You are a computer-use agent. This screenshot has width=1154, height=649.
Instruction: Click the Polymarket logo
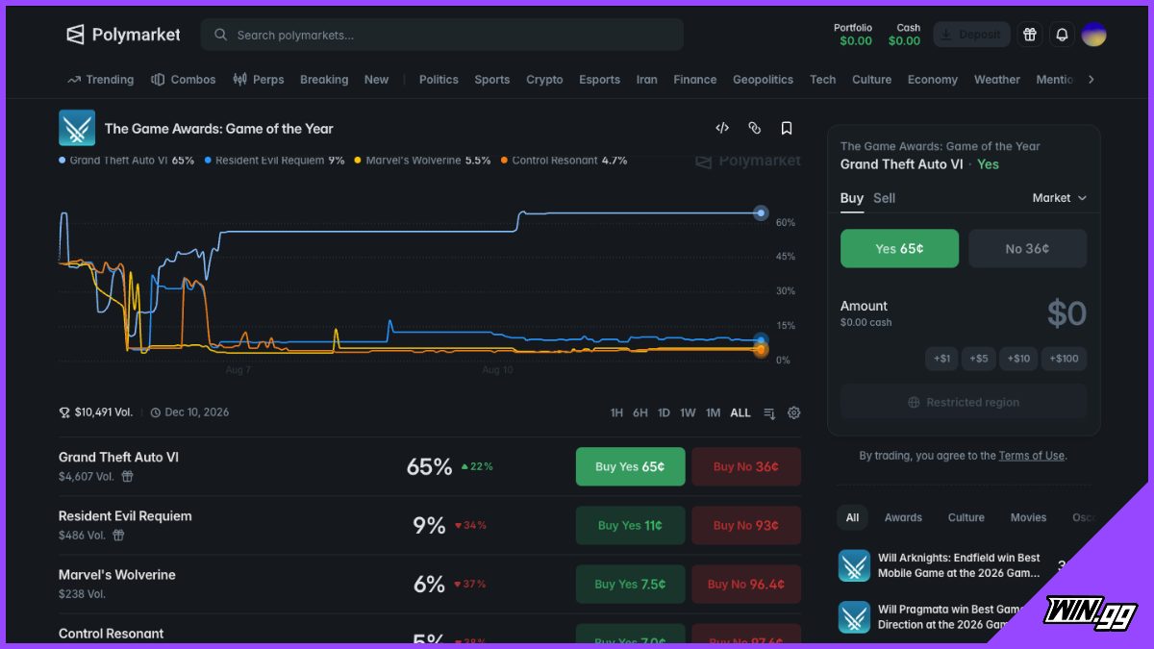tap(123, 35)
